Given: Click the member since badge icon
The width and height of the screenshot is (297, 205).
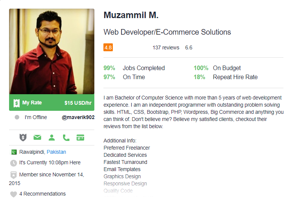Looking at the screenshot, I should click(x=14, y=175).
